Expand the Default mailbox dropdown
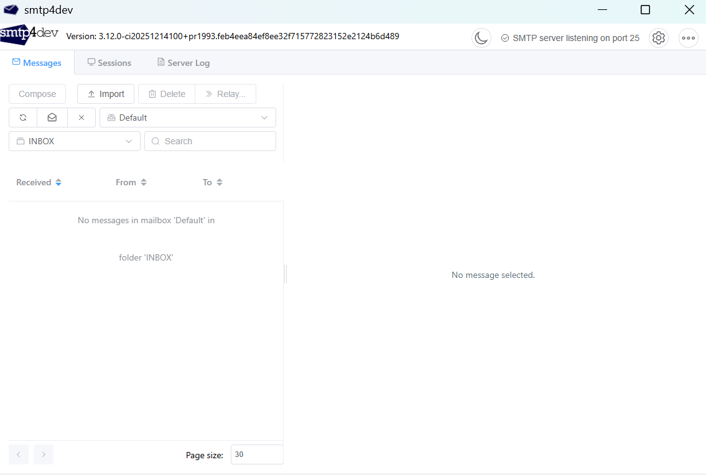The image size is (706, 475). click(188, 118)
